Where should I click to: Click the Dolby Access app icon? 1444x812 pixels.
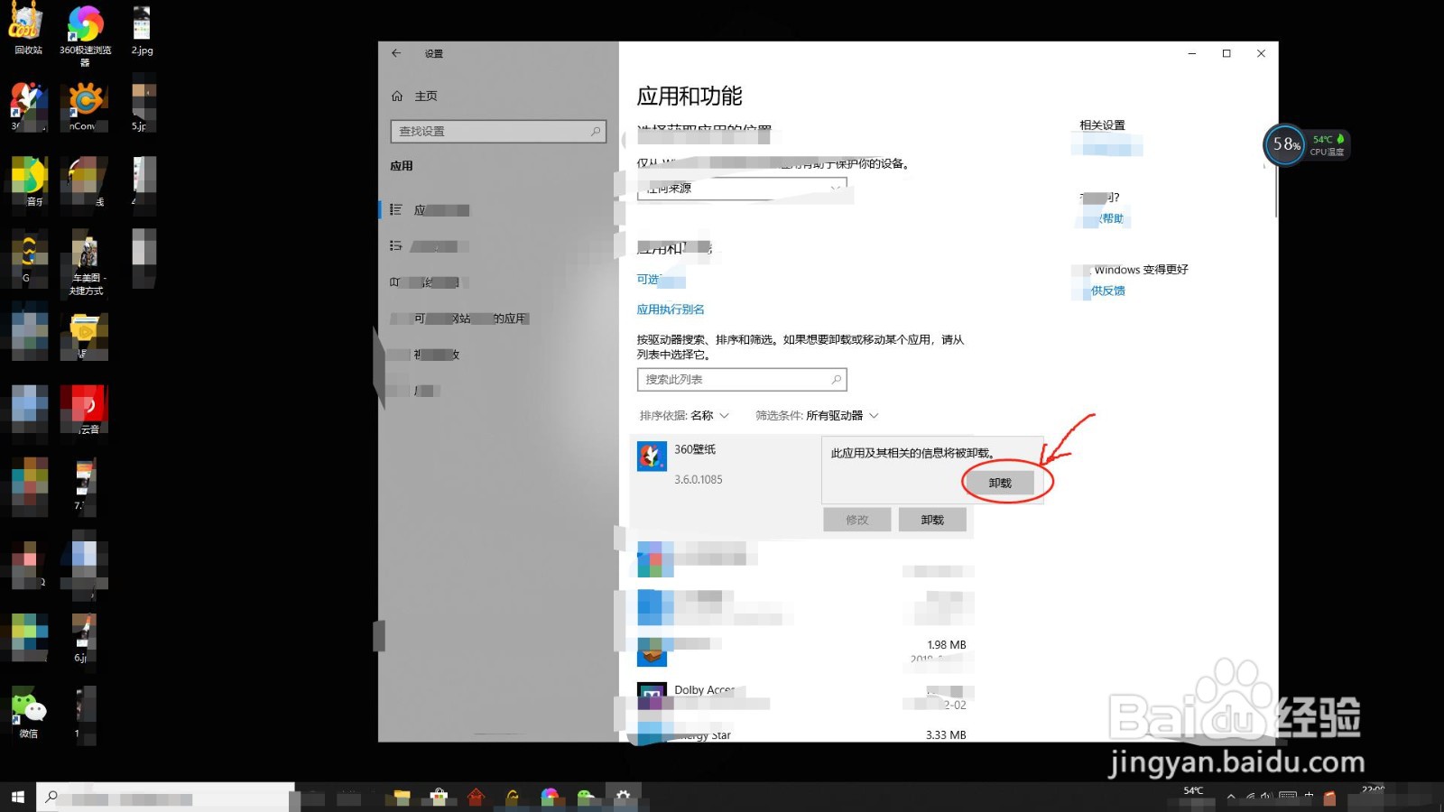652,695
